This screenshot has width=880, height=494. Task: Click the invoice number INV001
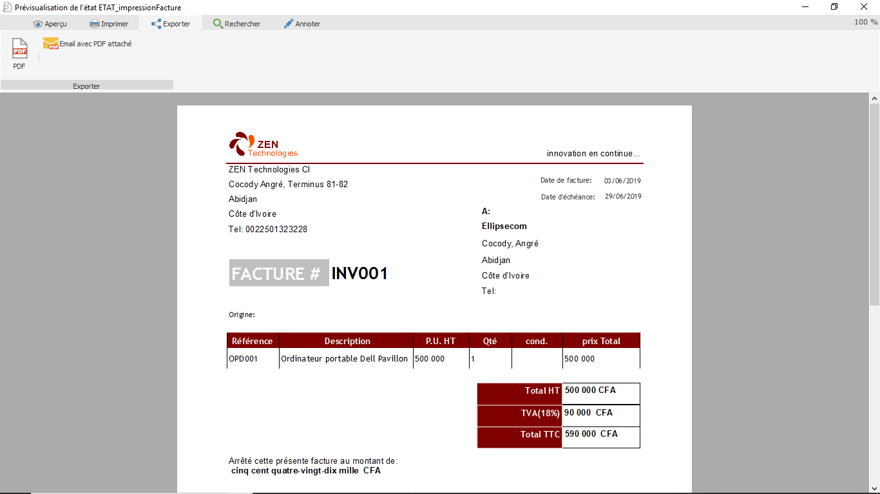(359, 274)
